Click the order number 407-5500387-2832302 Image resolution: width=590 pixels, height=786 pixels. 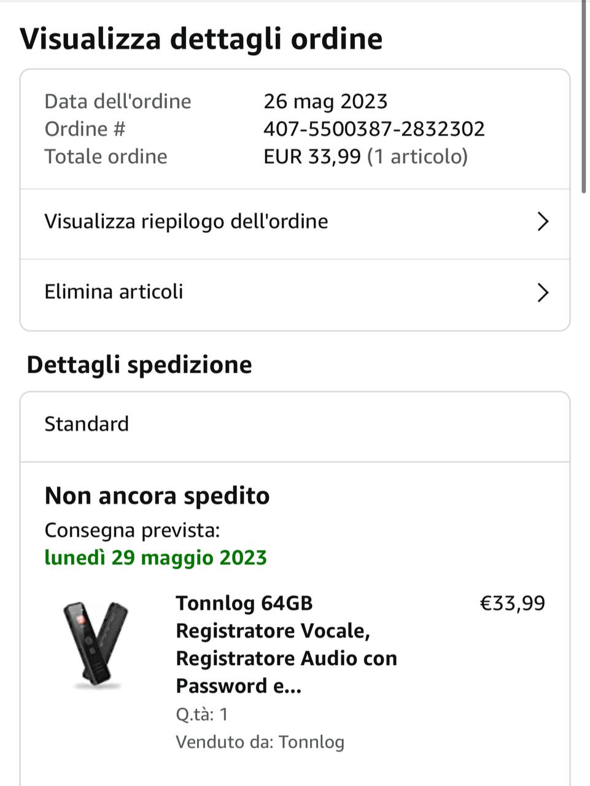coord(374,129)
